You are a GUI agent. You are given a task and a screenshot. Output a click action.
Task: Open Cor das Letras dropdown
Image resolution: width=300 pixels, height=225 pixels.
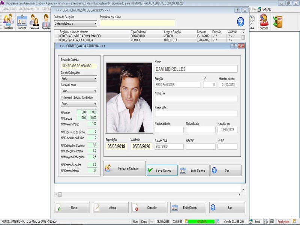point(79,91)
